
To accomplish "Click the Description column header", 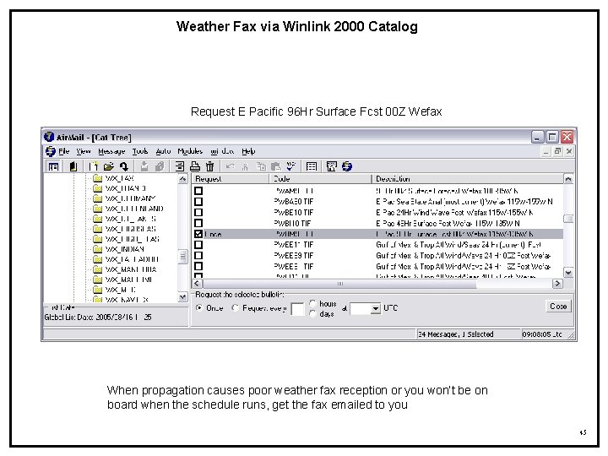I will (467, 179).
